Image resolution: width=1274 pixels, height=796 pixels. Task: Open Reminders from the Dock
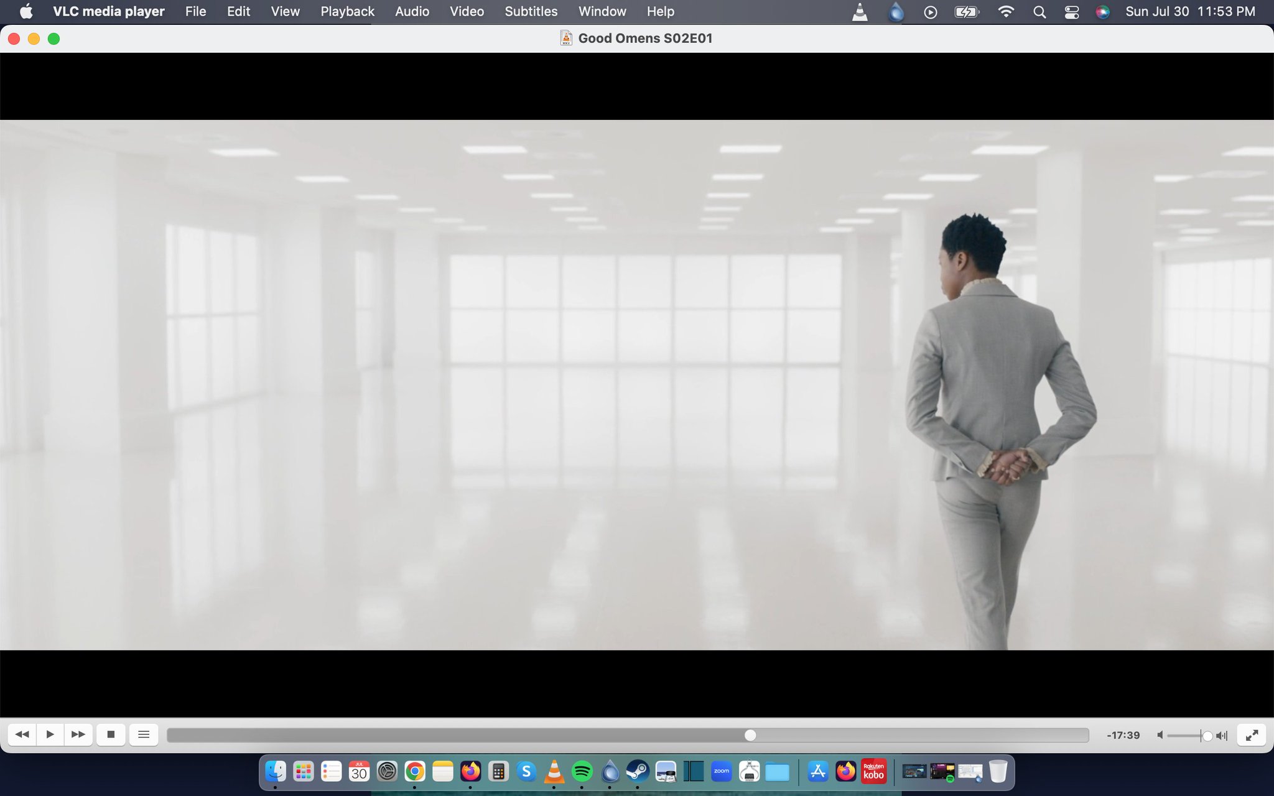[331, 772]
